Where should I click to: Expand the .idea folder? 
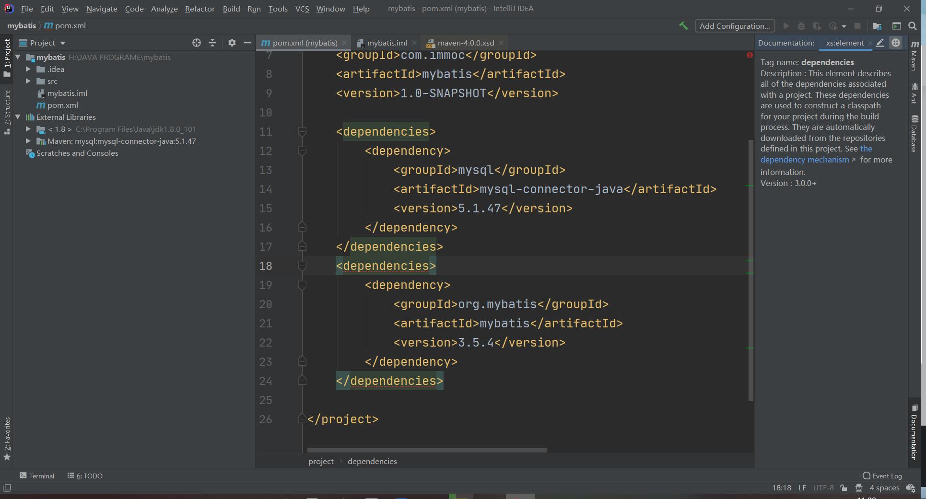click(x=28, y=69)
